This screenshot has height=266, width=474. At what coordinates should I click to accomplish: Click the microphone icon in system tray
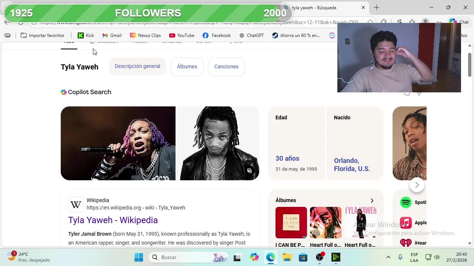point(400,257)
